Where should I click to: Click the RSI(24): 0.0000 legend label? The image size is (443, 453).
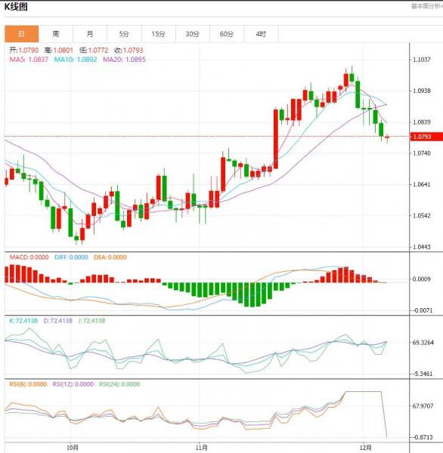click(x=119, y=384)
